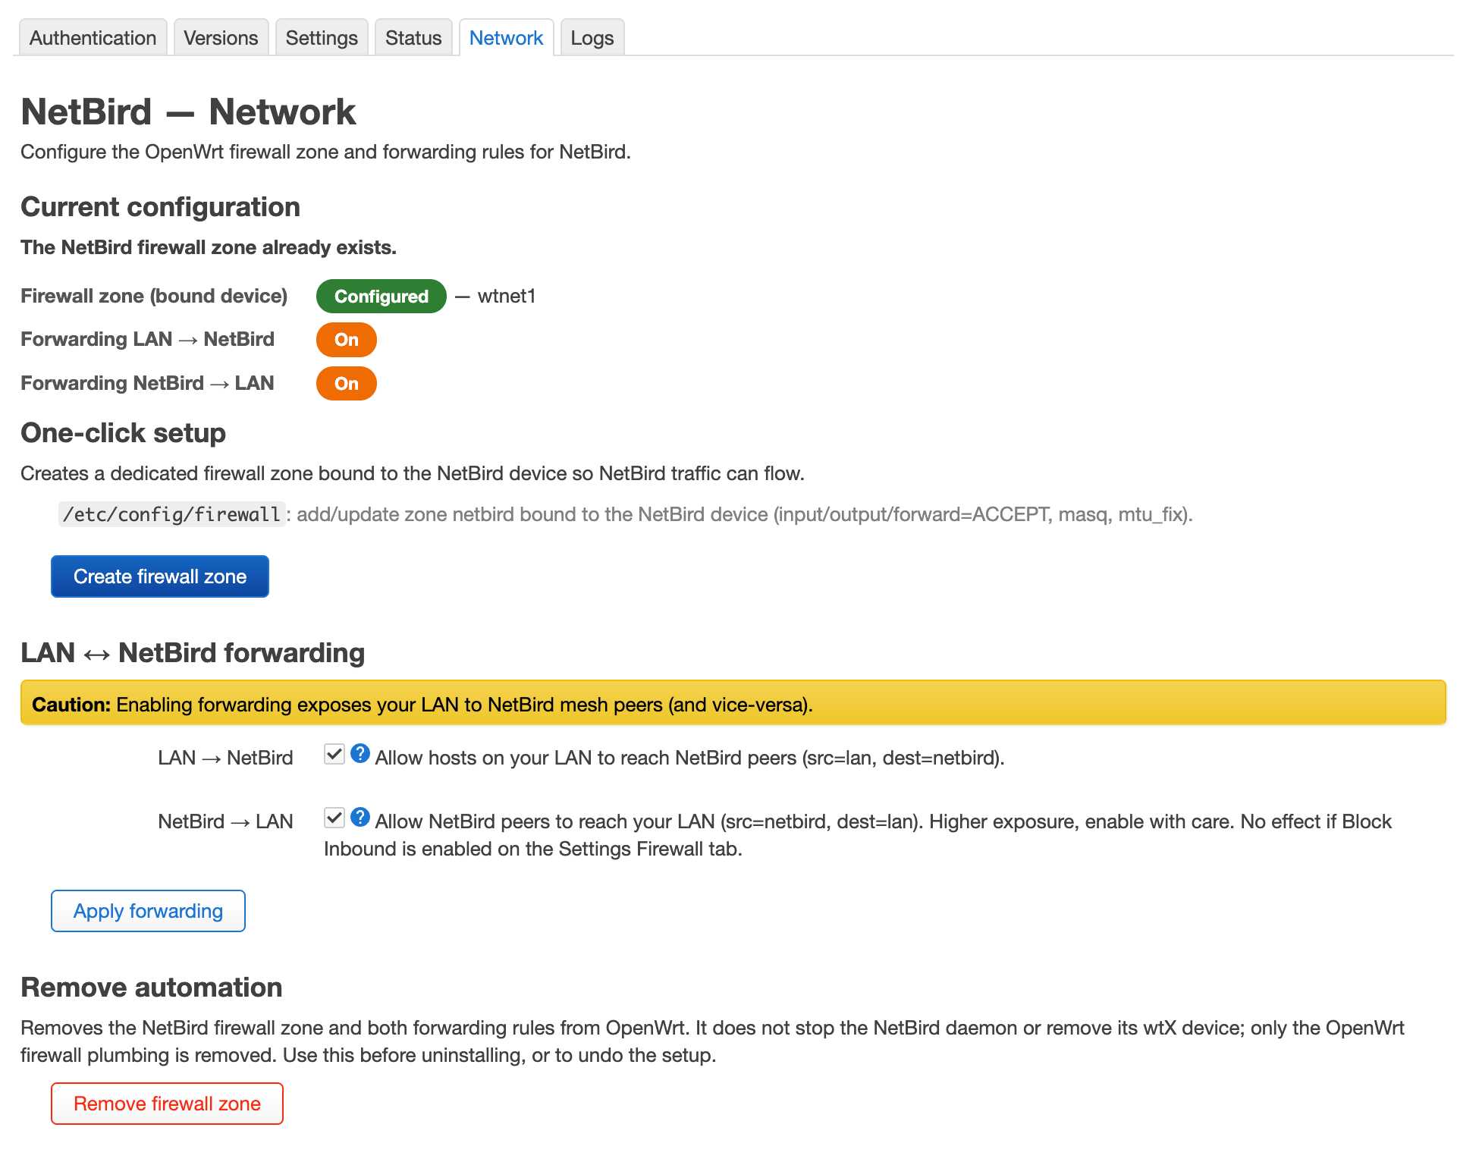This screenshot has width=1479, height=1162.
Task: View the Logs tab
Action: tap(592, 38)
